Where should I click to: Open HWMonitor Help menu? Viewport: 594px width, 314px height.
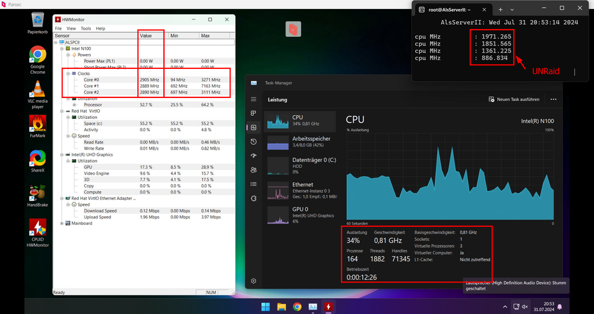coord(100,28)
